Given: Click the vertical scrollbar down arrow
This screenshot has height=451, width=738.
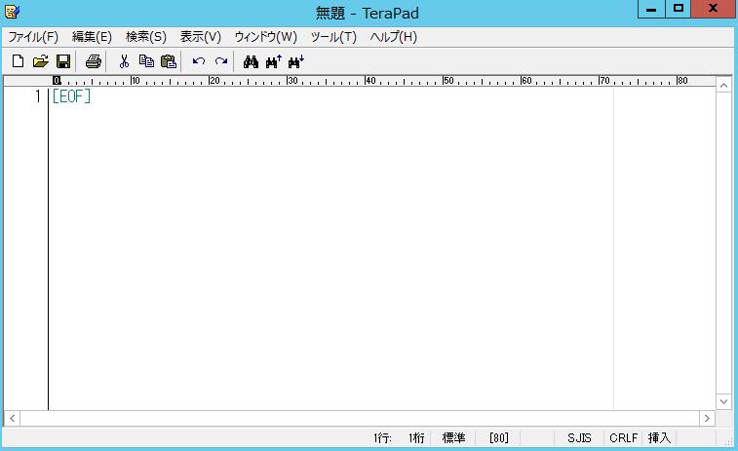Looking at the screenshot, I should pos(723,401).
